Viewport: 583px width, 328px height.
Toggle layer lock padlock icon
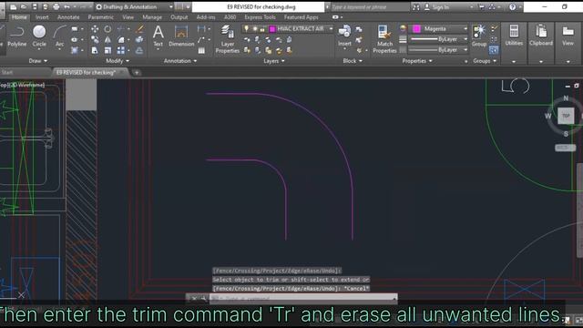(x=262, y=28)
